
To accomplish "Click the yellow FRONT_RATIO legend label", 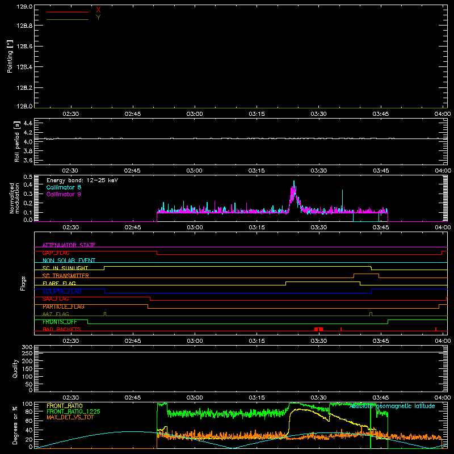I will pyautogui.click(x=65, y=406).
